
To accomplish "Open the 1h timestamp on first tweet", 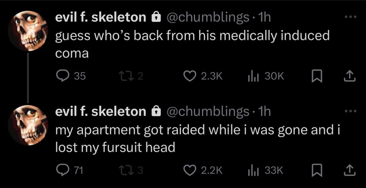I will pyautogui.click(x=264, y=18).
